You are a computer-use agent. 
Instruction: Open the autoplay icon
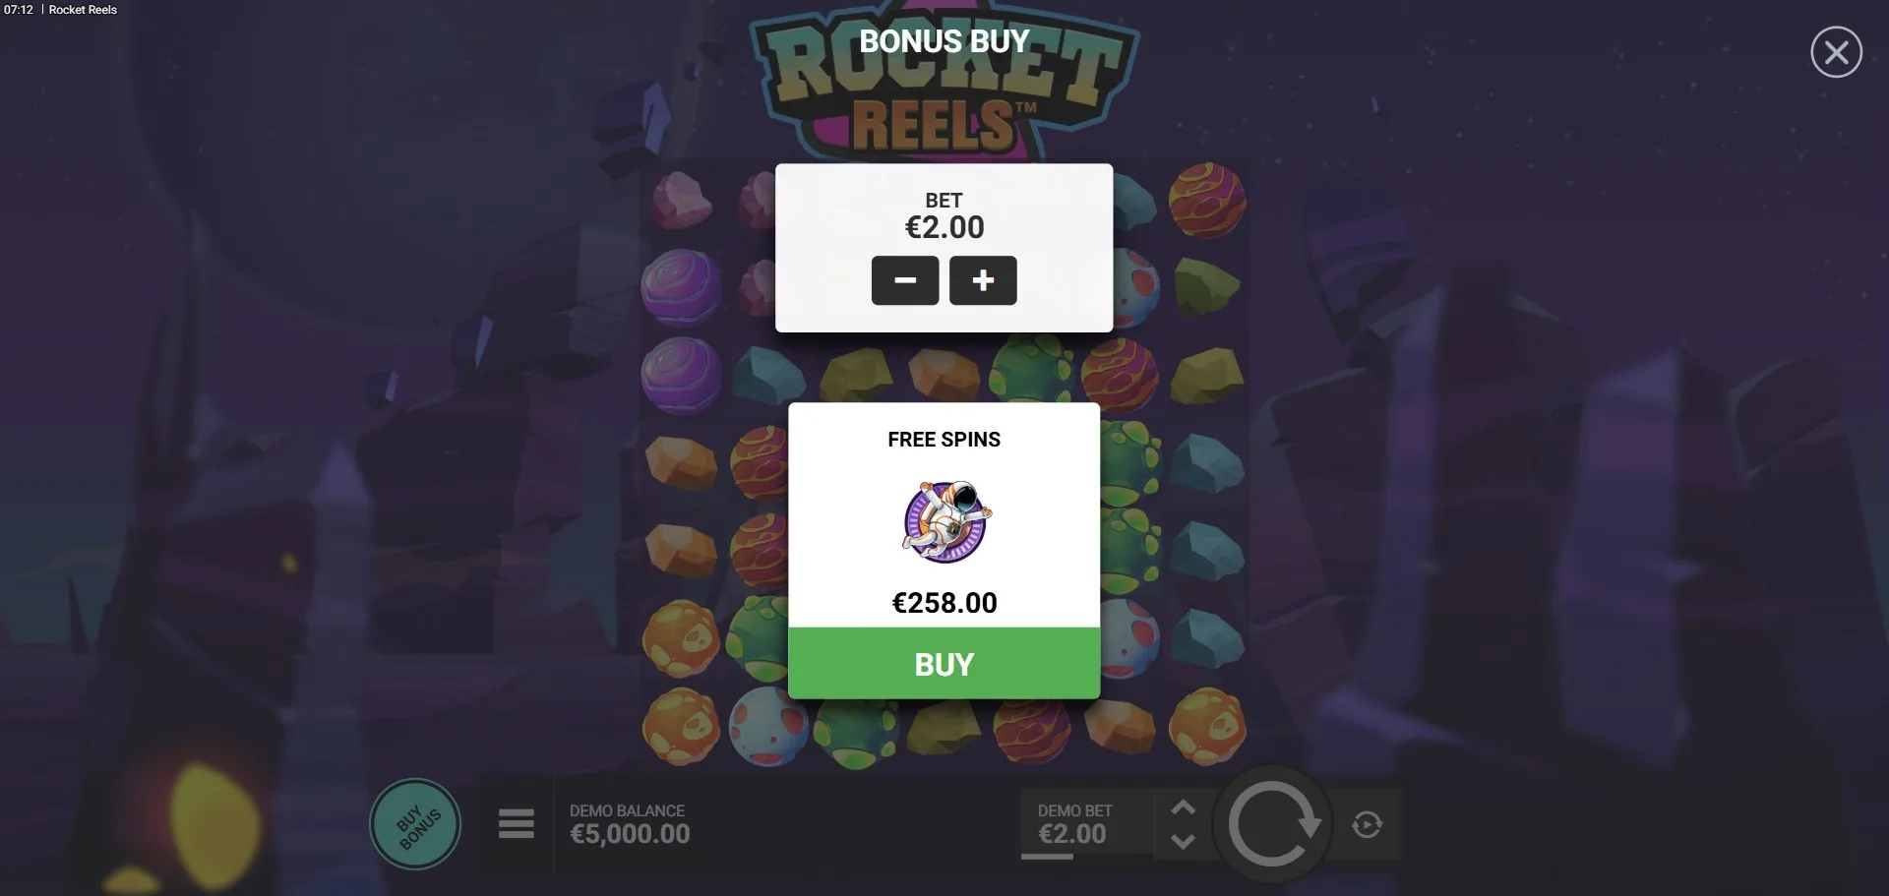pyautogui.click(x=1367, y=824)
